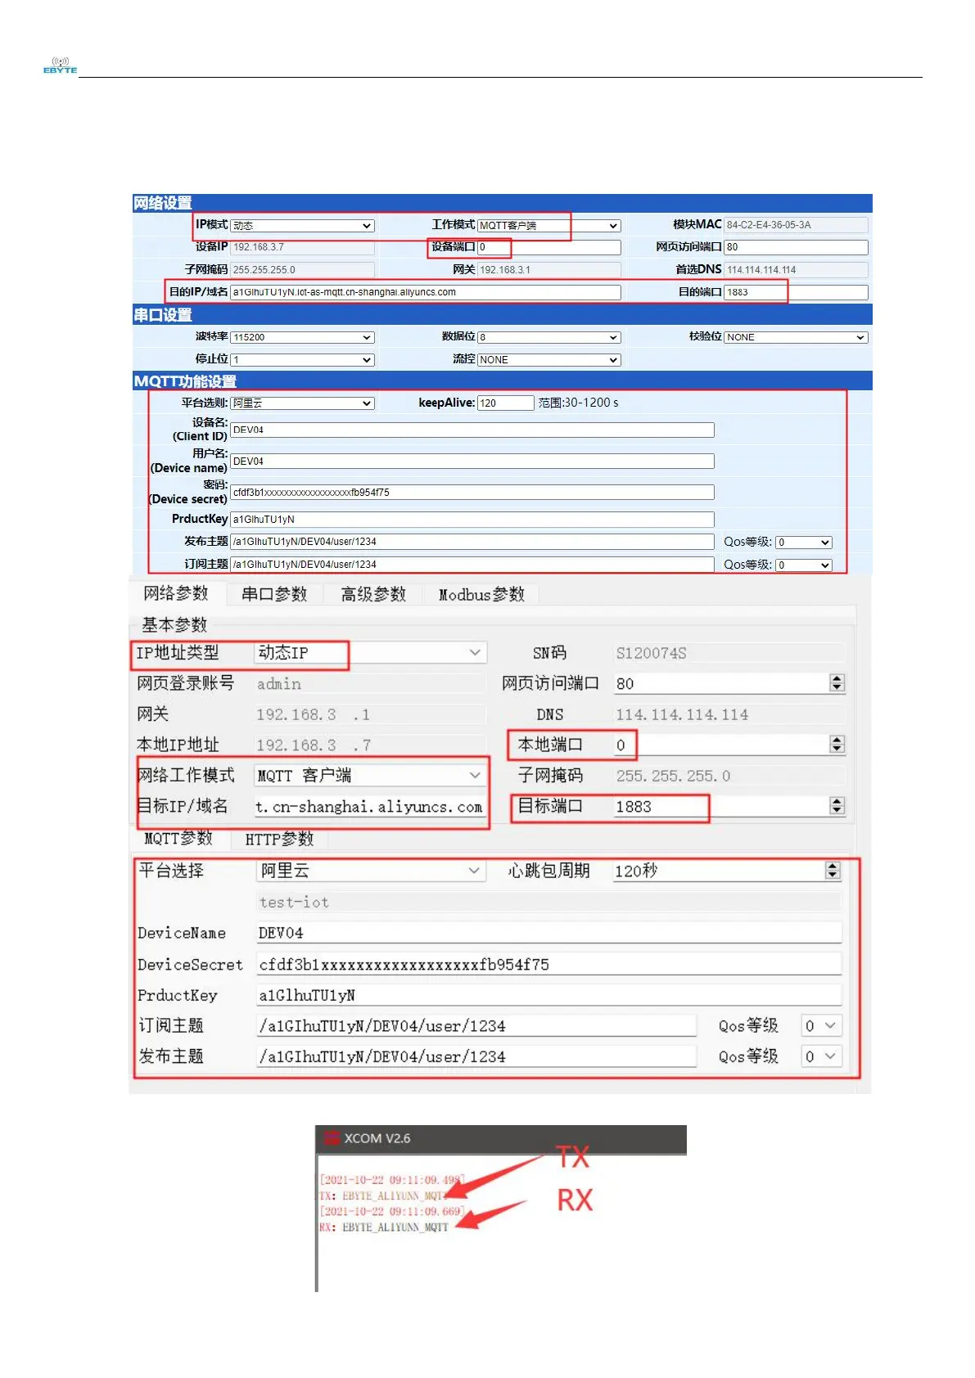Select the MQTT参数 tab

point(178,838)
